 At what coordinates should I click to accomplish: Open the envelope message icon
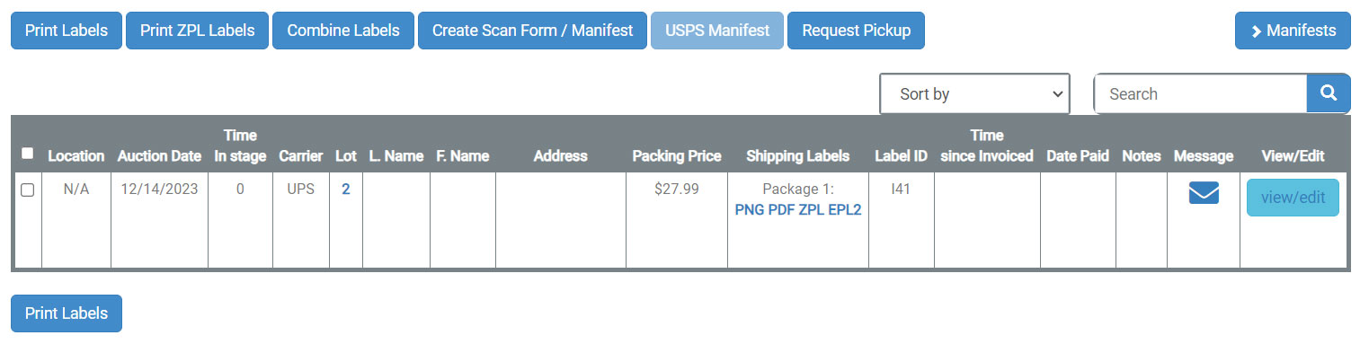1204,193
